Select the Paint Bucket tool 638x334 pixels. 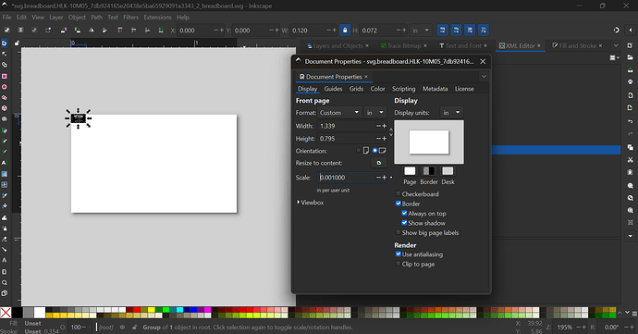[x=5, y=206]
